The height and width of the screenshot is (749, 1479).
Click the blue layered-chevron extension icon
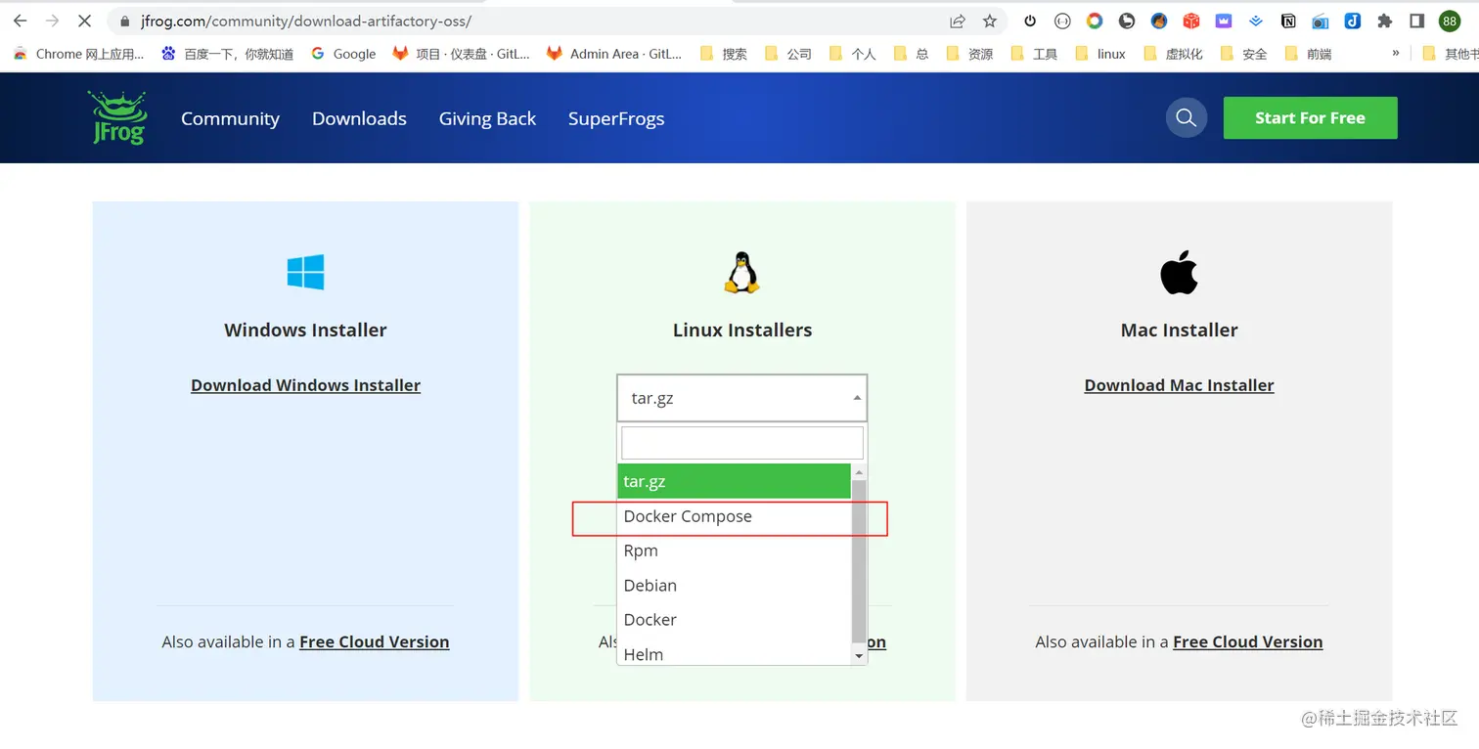1256,21
